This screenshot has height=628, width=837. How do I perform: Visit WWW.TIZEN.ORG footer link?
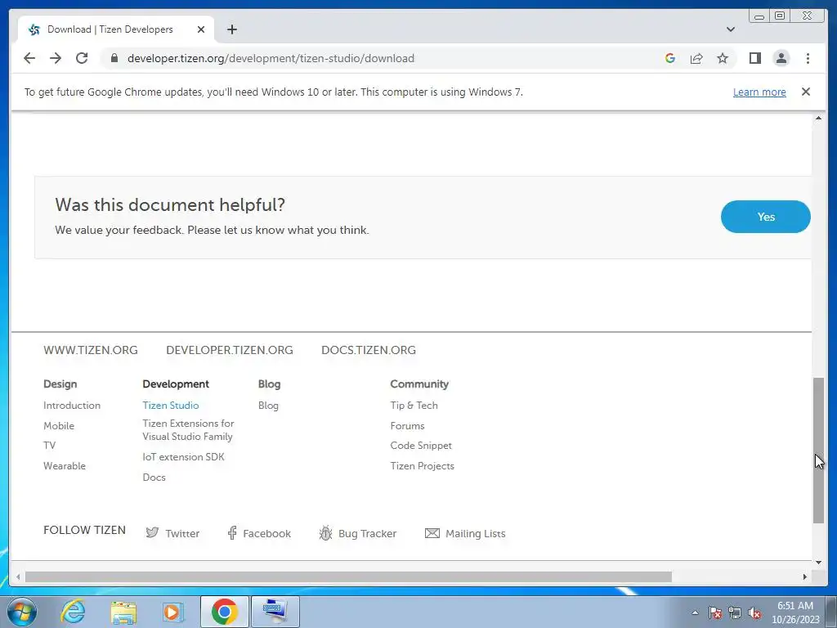pos(91,350)
